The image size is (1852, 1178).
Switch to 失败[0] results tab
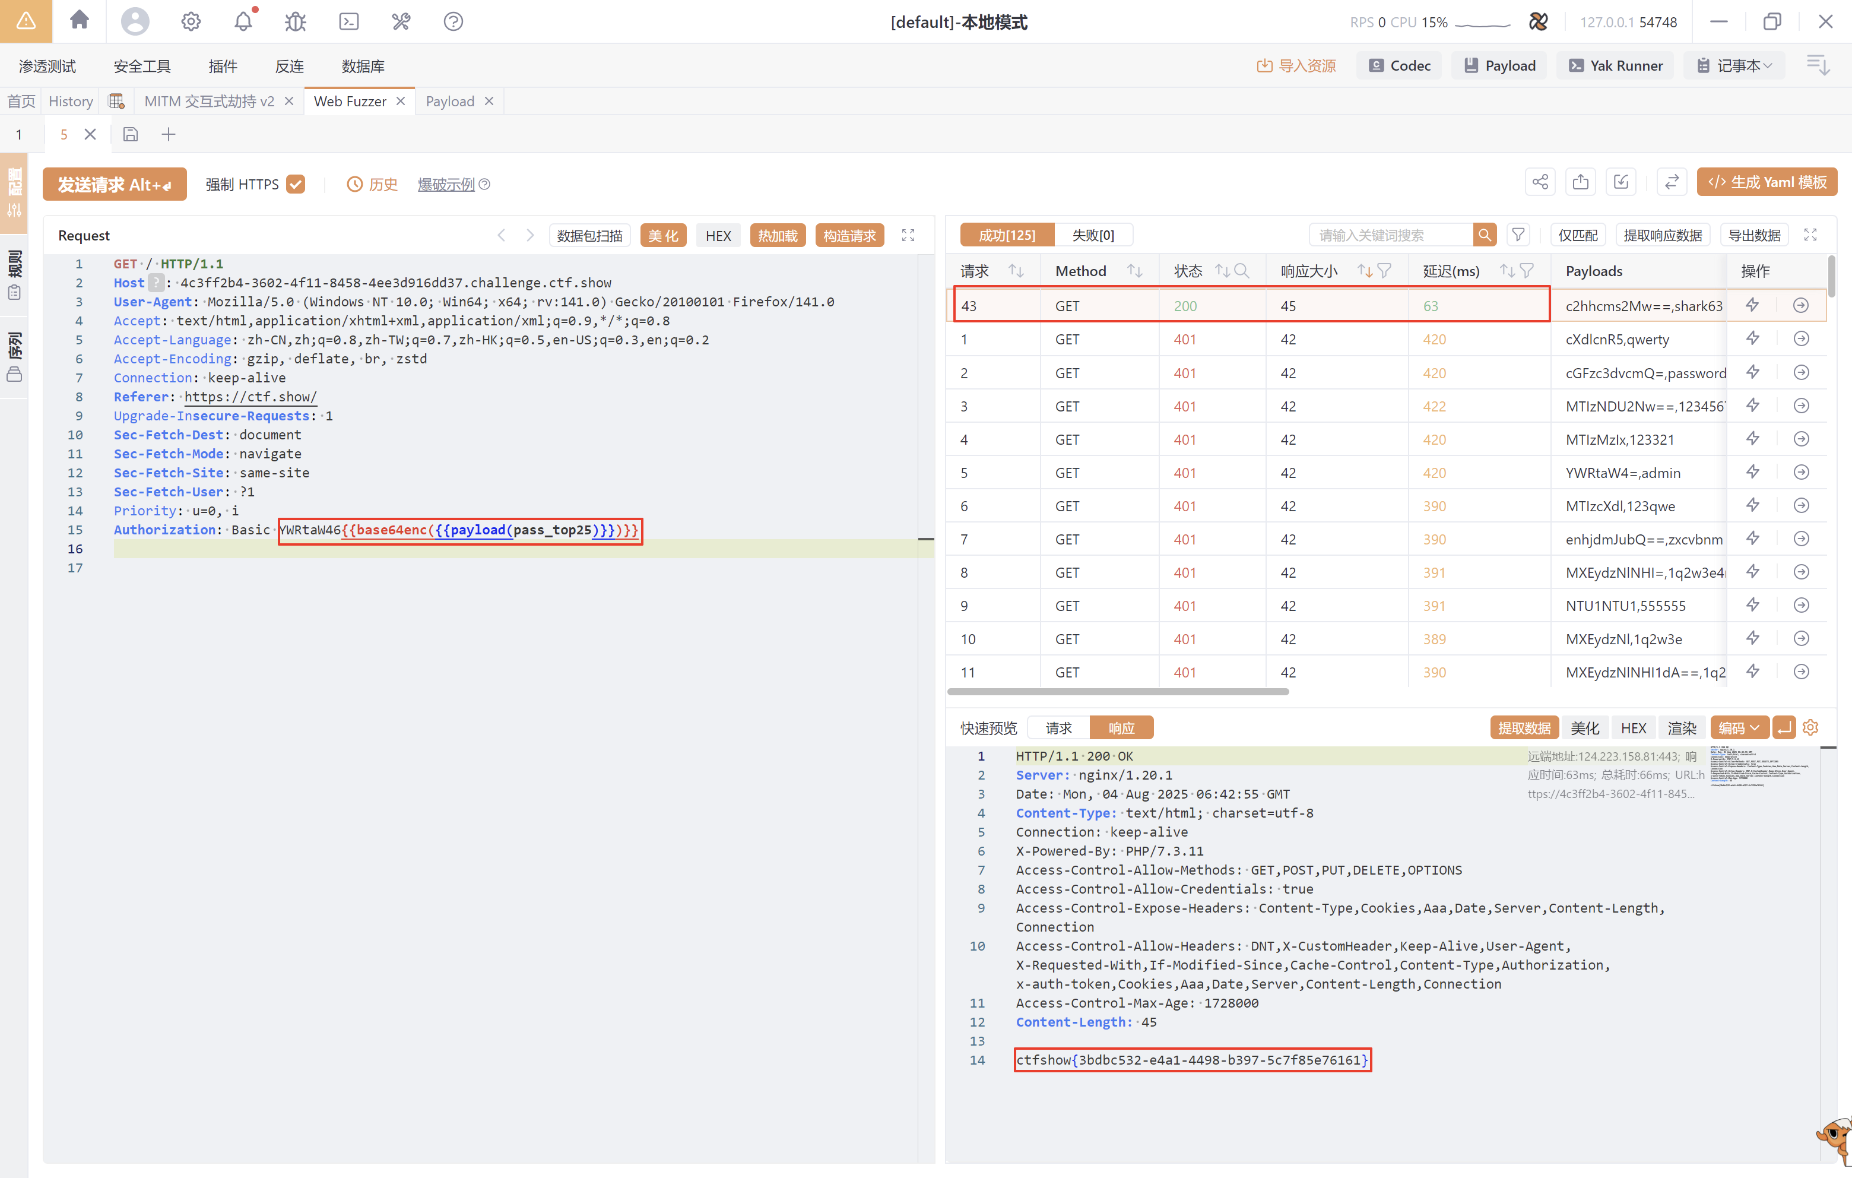click(1093, 236)
